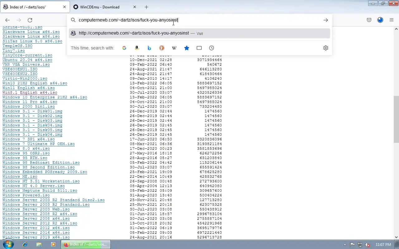Open the muted volume tray icon
Screen dimensions: 399x249
click(x=368, y=245)
